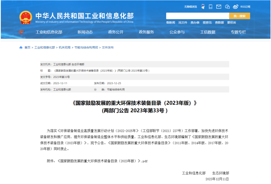Open the attached catalogue .pdf link
Image resolution: width=271 pixels, height=184 pixels.
(x=102, y=161)
